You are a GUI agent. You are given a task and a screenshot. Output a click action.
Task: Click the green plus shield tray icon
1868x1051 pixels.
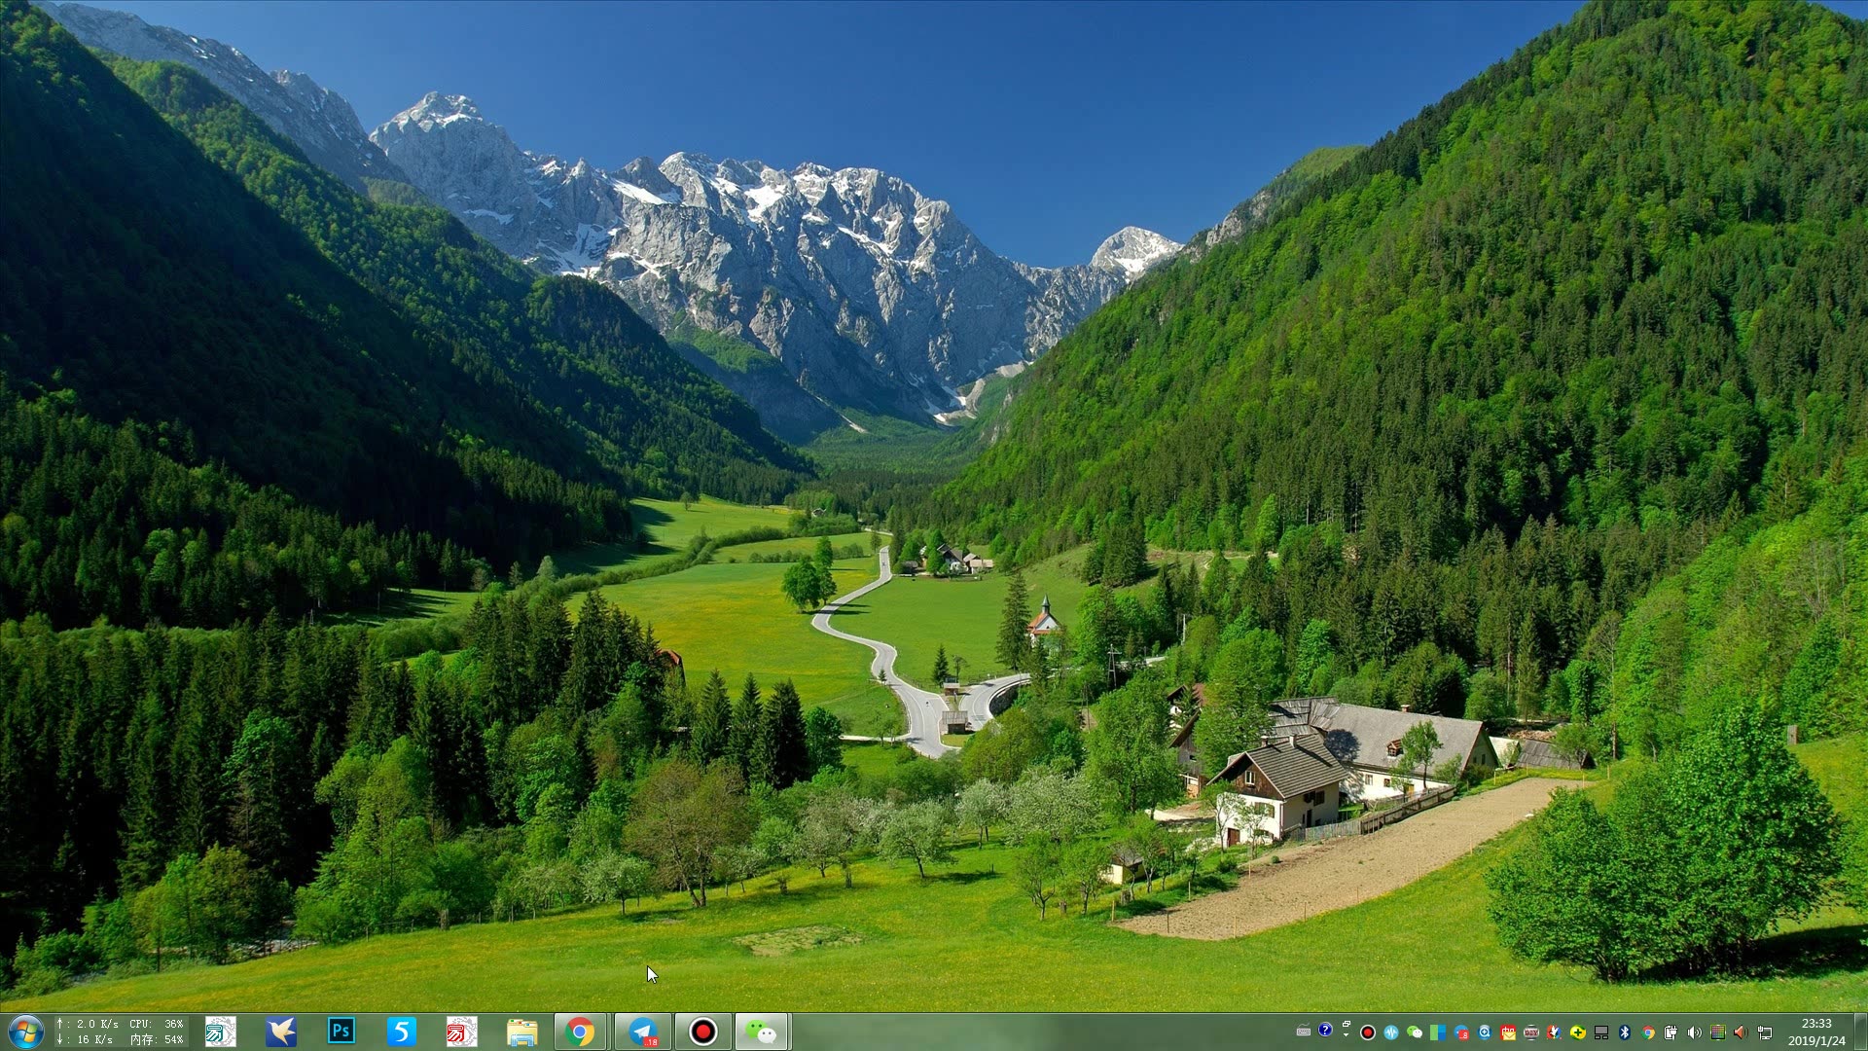(1578, 1033)
